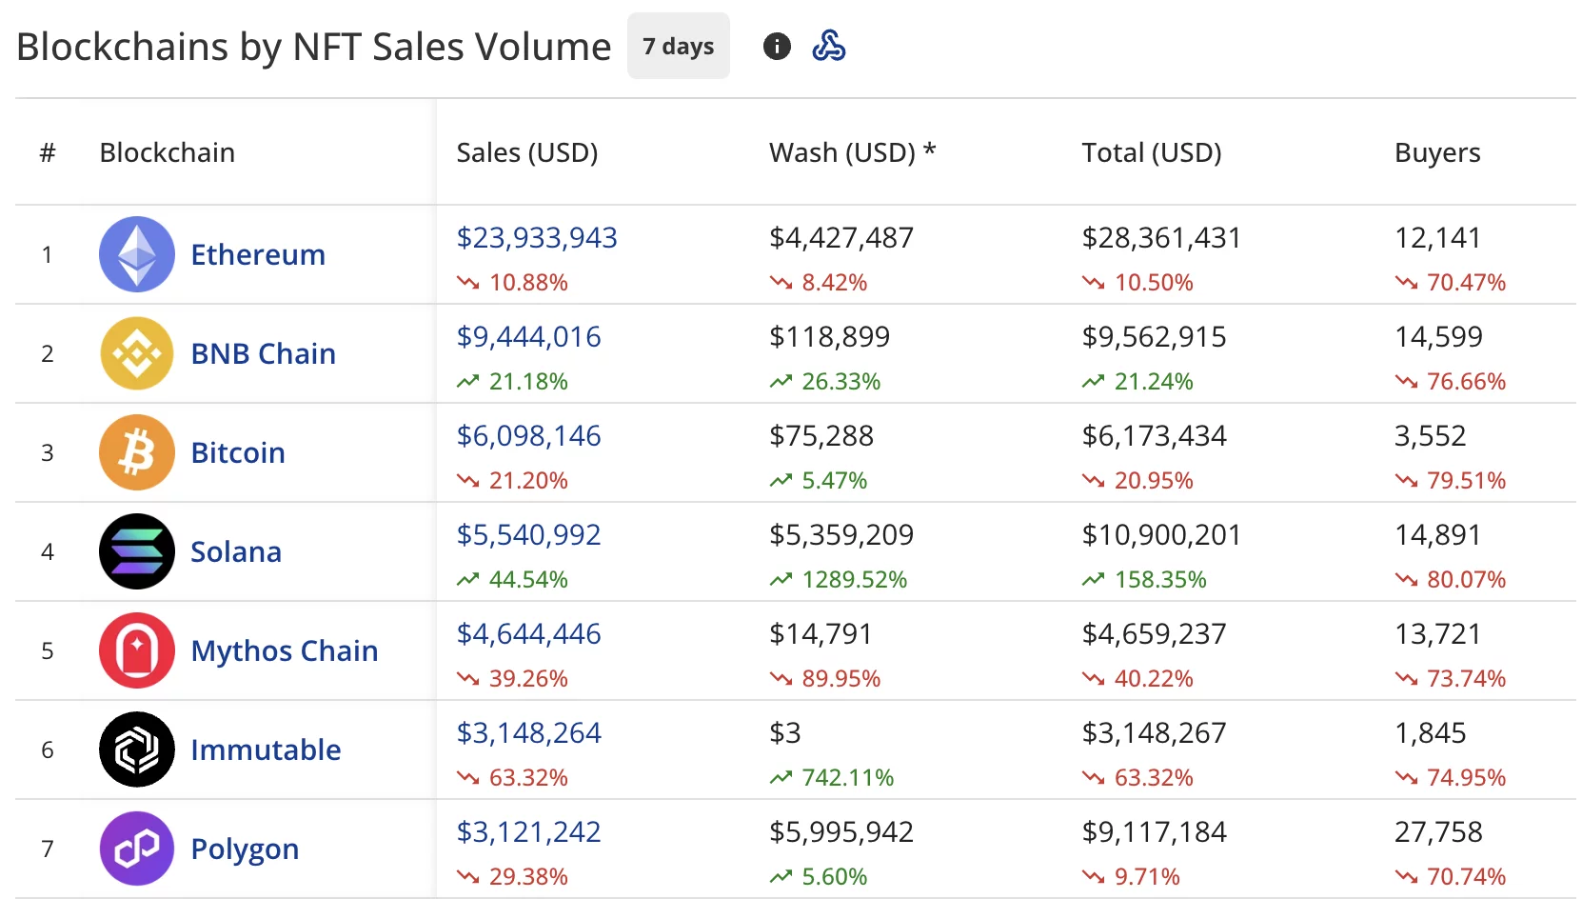Select the Bitcoin logo icon
The height and width of the screenshot is (899, 1582).
[x=136, y=452]
